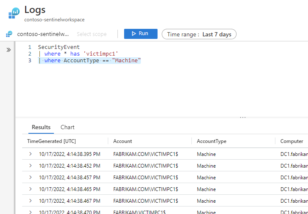Sort by TimeGenerated [UTC] column header

pos(51,141)
